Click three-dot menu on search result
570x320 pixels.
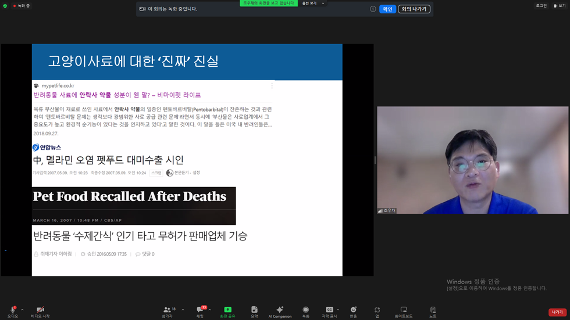click(x=272, y=85)
